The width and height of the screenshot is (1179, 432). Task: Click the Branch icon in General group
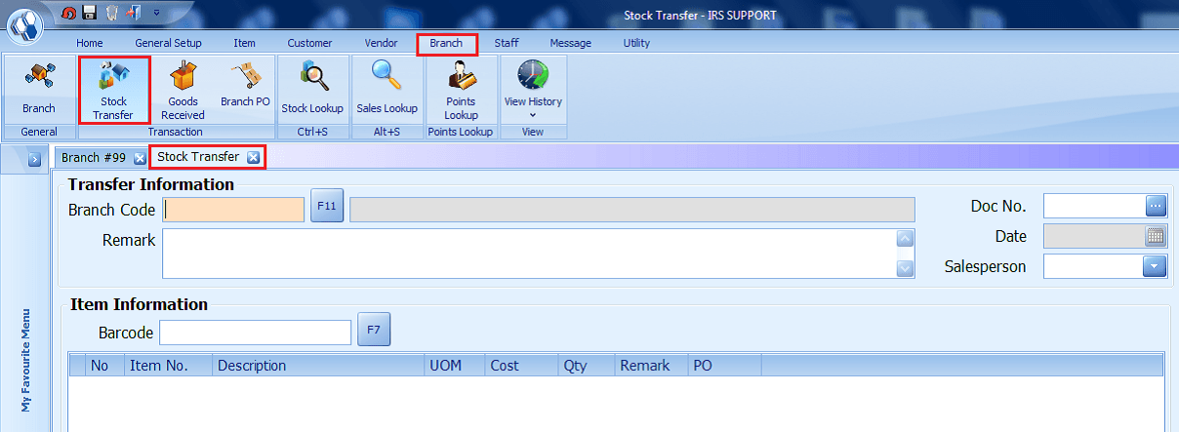(39, 90)
